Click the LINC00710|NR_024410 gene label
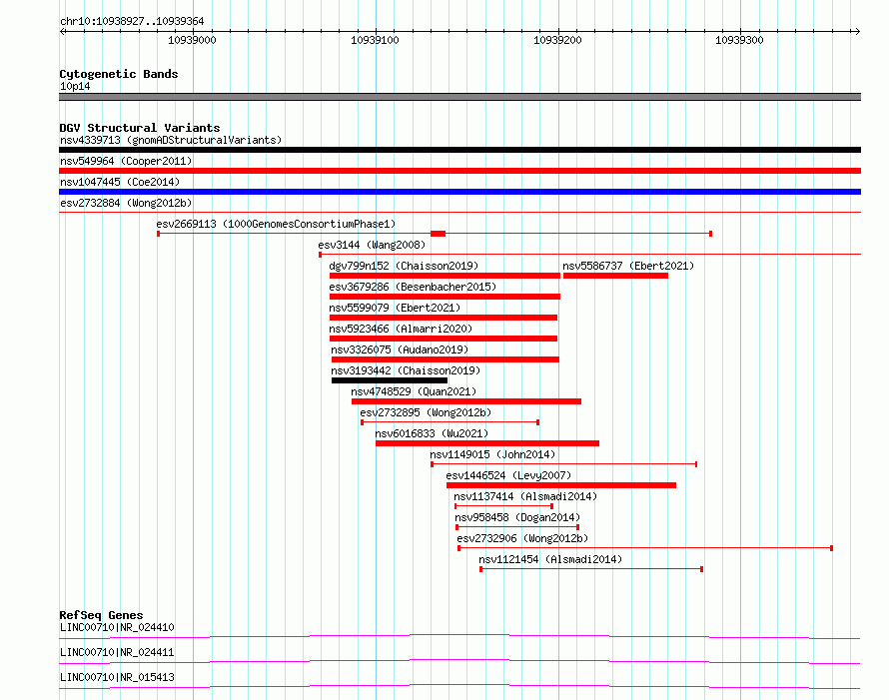This screenshot has width=889, height=700. [x=117, y=627]
